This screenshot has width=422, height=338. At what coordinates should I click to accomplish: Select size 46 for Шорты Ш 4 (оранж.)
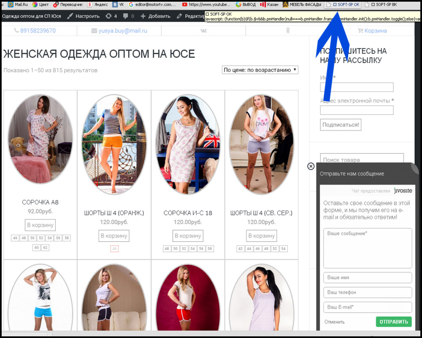tap(114, 249)
